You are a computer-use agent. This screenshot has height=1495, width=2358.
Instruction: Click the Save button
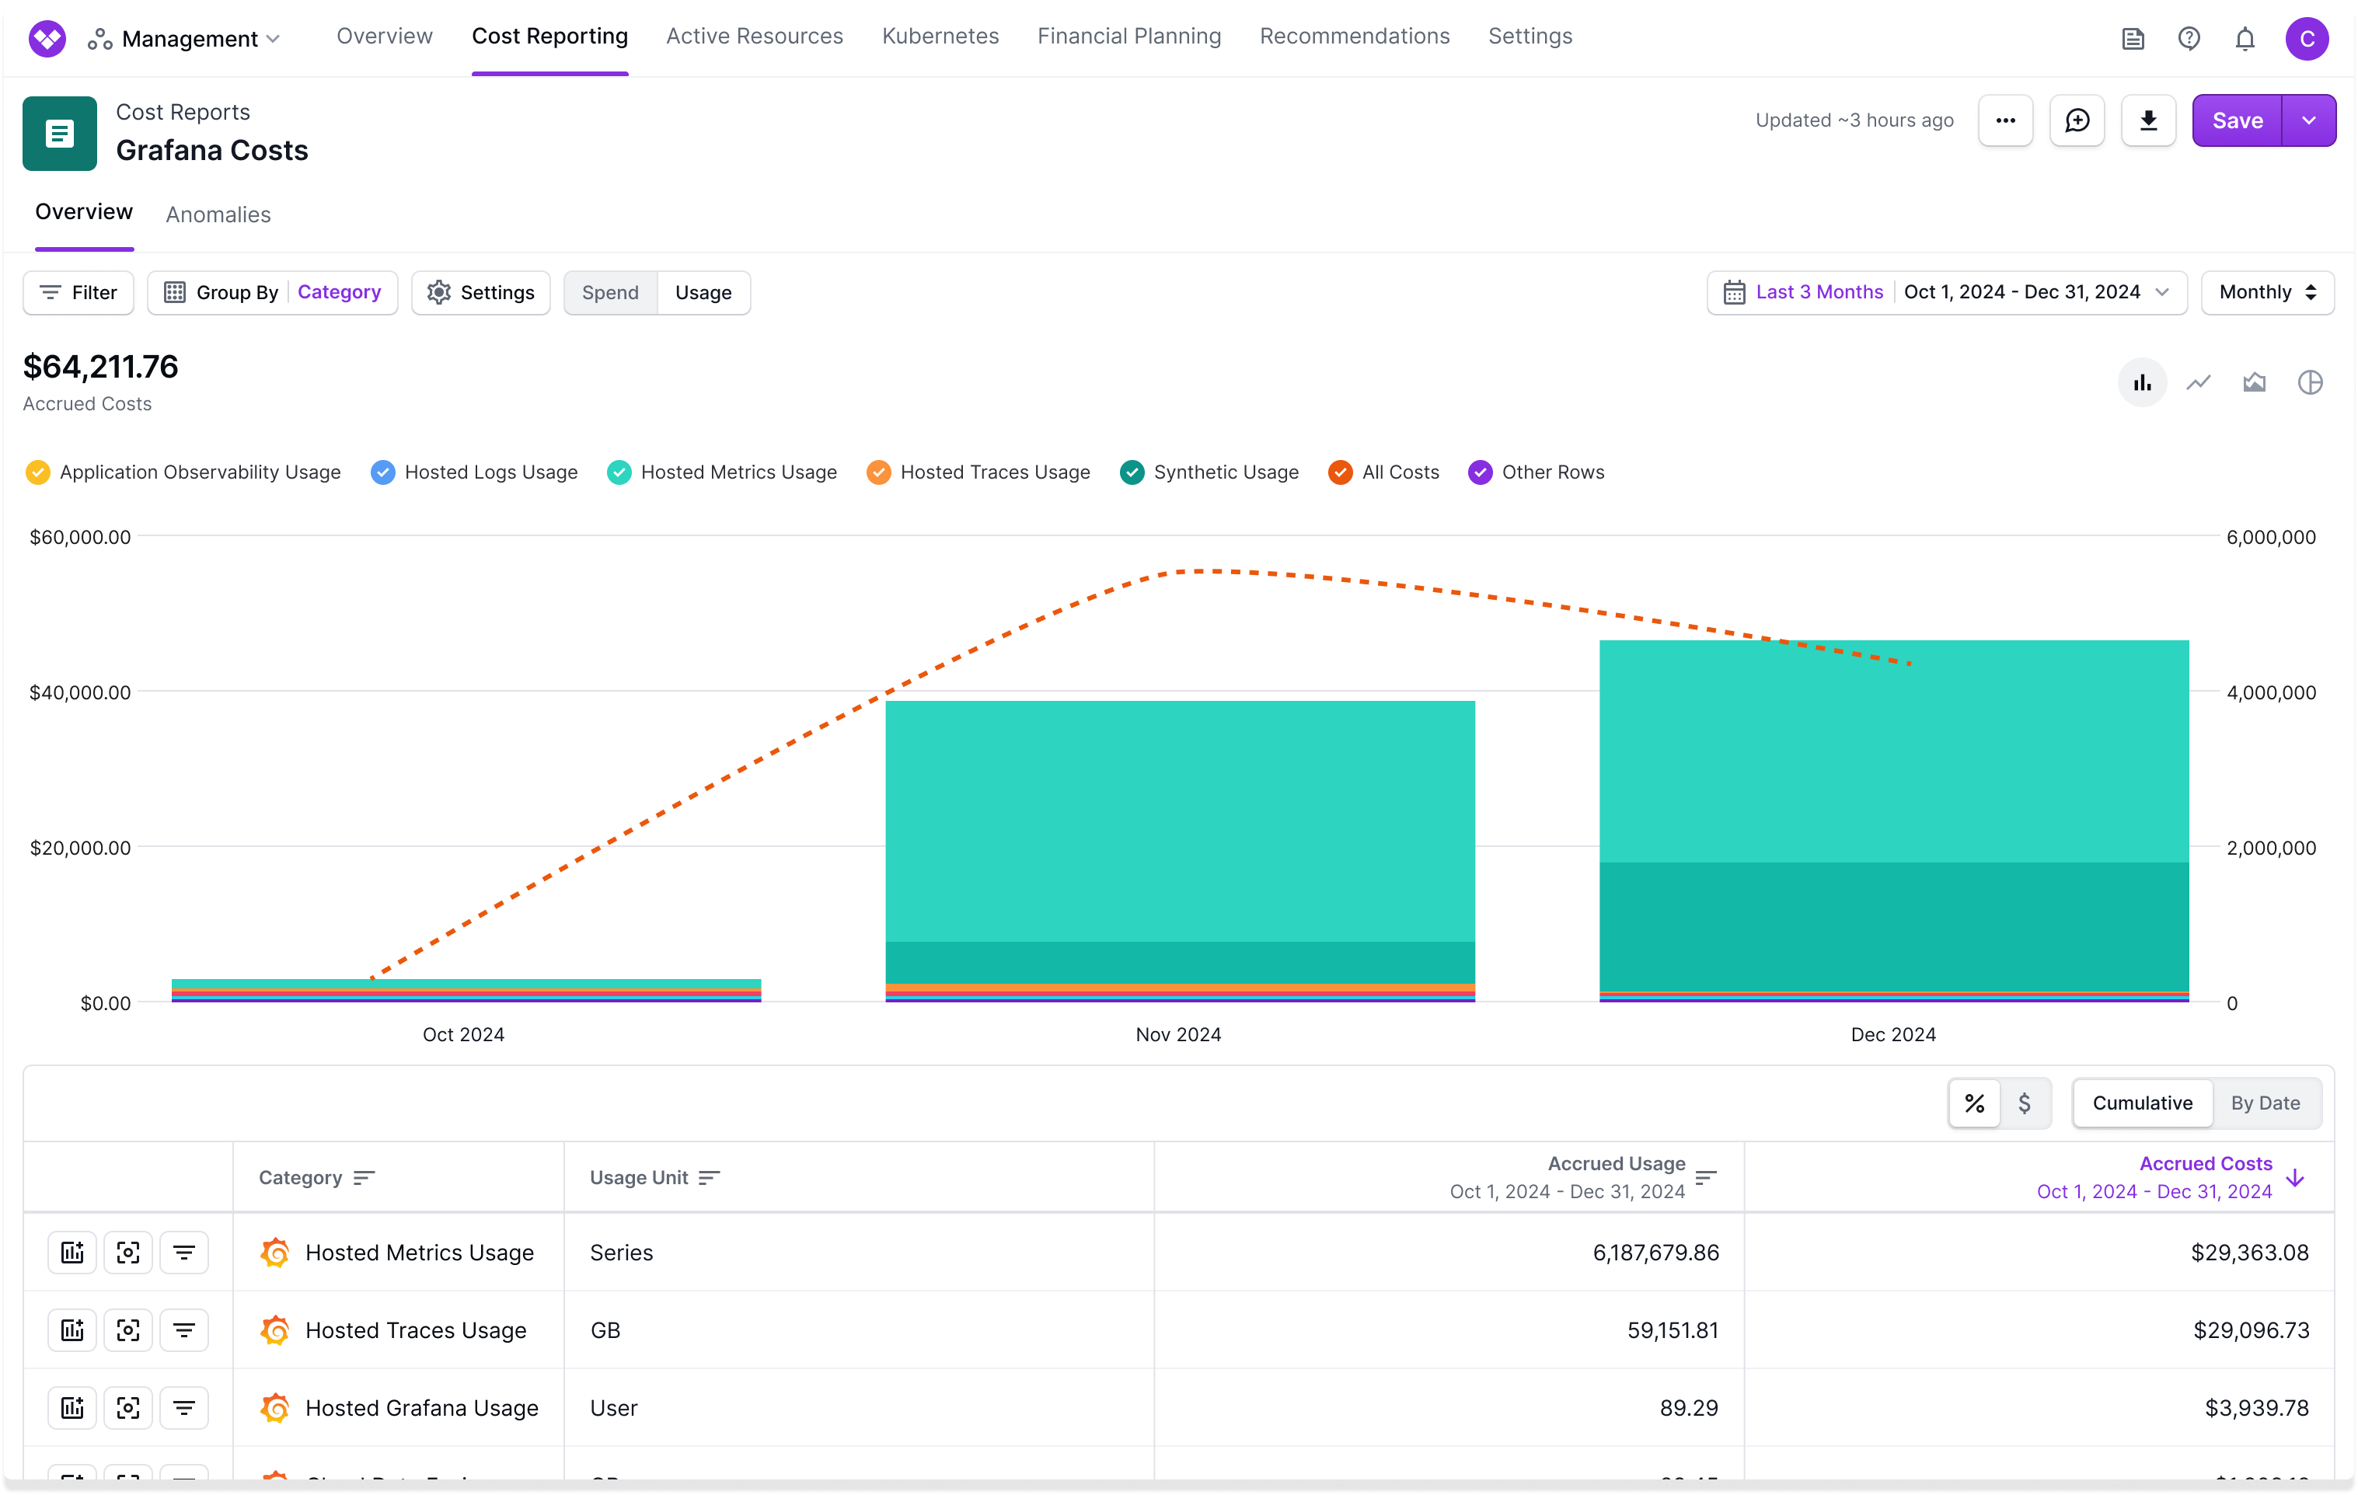click(x=2238, y=120)
